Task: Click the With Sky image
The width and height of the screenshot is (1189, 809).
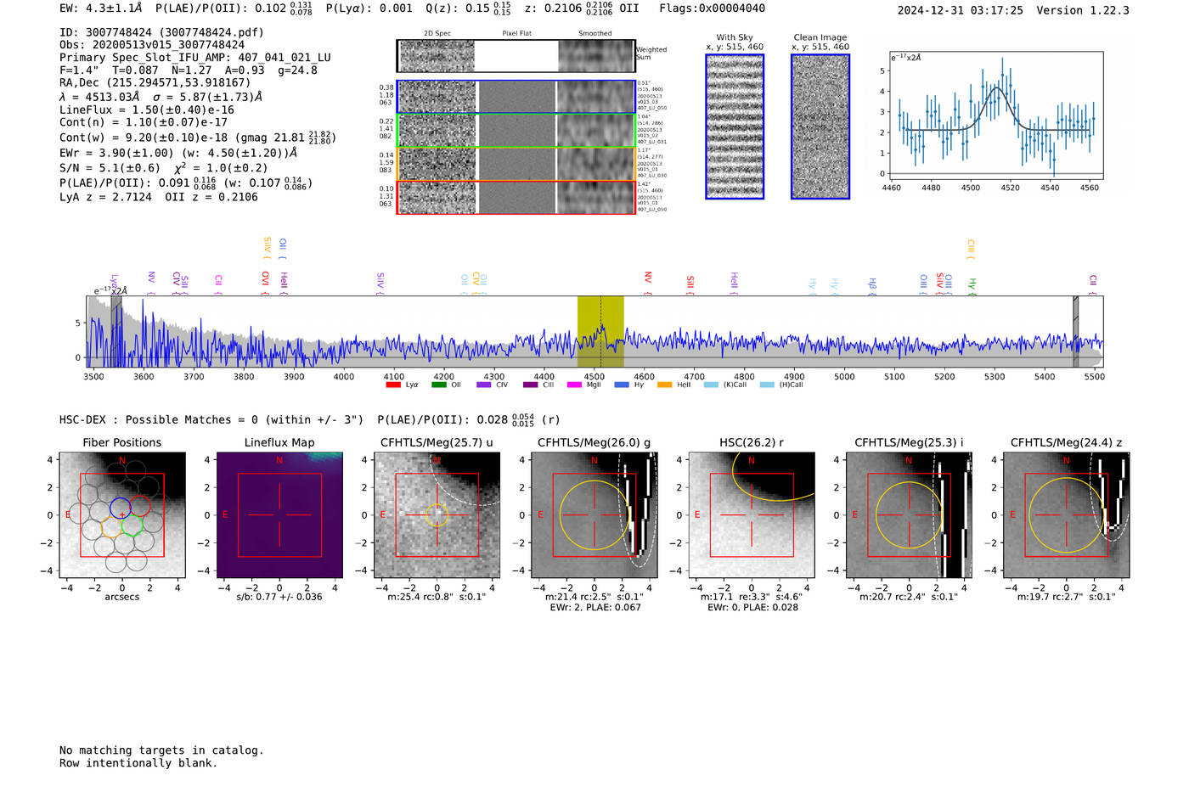Action: 735,126
